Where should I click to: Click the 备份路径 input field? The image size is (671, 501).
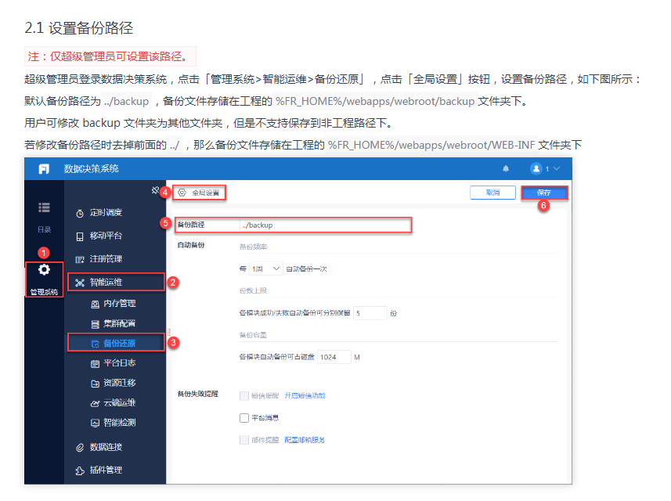325,225
